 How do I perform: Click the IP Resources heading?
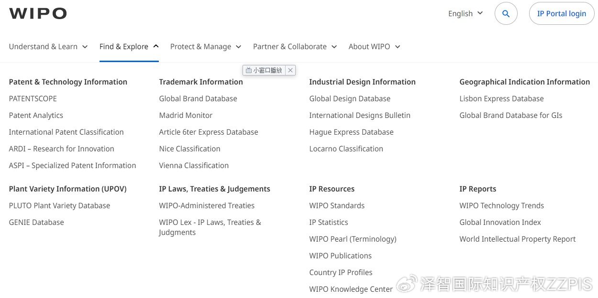332,189
